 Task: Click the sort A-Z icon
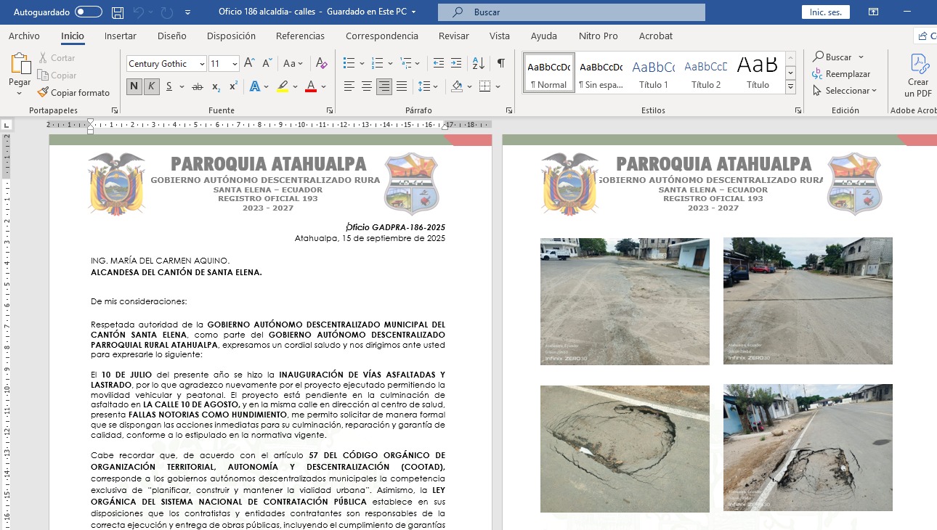click(478, 63)
